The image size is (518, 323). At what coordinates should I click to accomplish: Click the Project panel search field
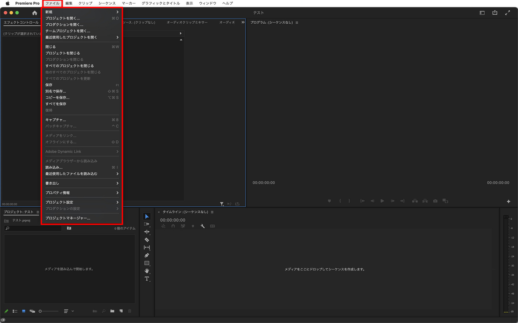click(33, 228)
